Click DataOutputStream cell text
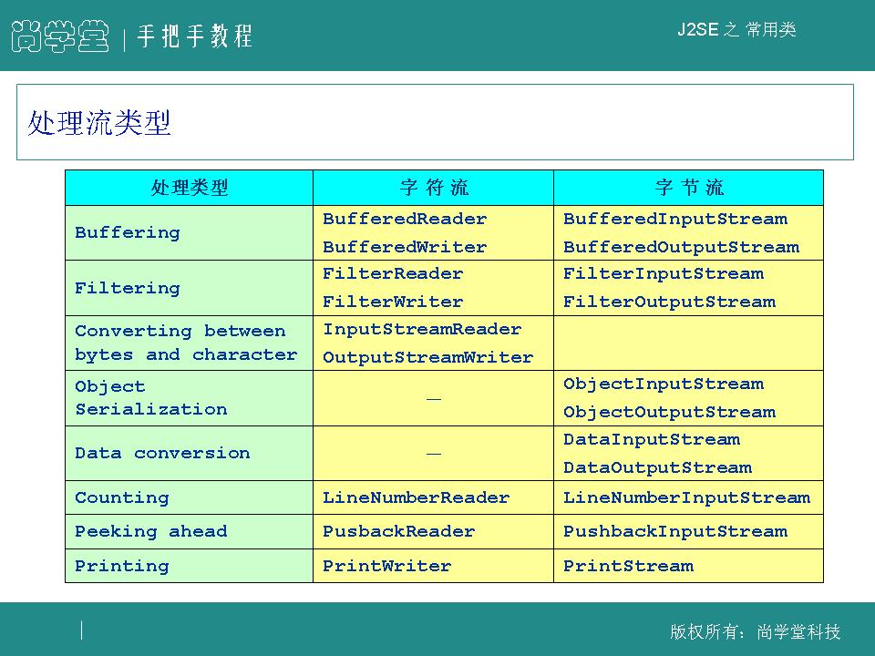875x656 pixels. point(657,467)
